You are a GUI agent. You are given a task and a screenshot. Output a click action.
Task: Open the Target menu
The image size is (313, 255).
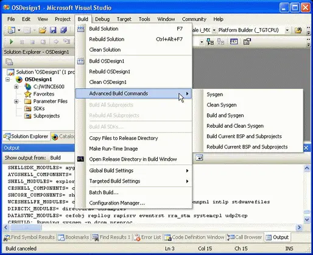[124, 19]
